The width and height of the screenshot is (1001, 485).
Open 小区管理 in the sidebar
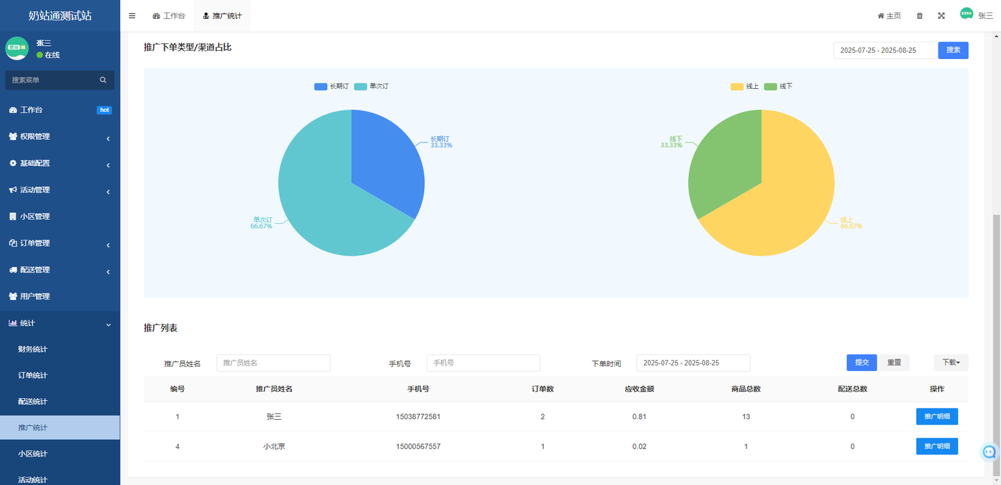click(x=60, y=216)
